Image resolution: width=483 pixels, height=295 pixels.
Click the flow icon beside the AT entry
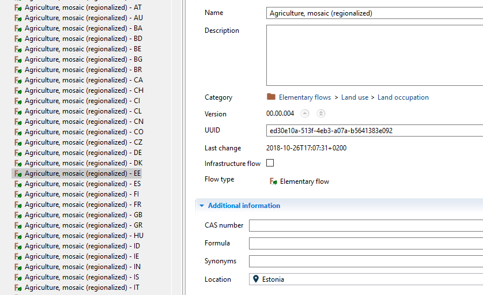18,7
